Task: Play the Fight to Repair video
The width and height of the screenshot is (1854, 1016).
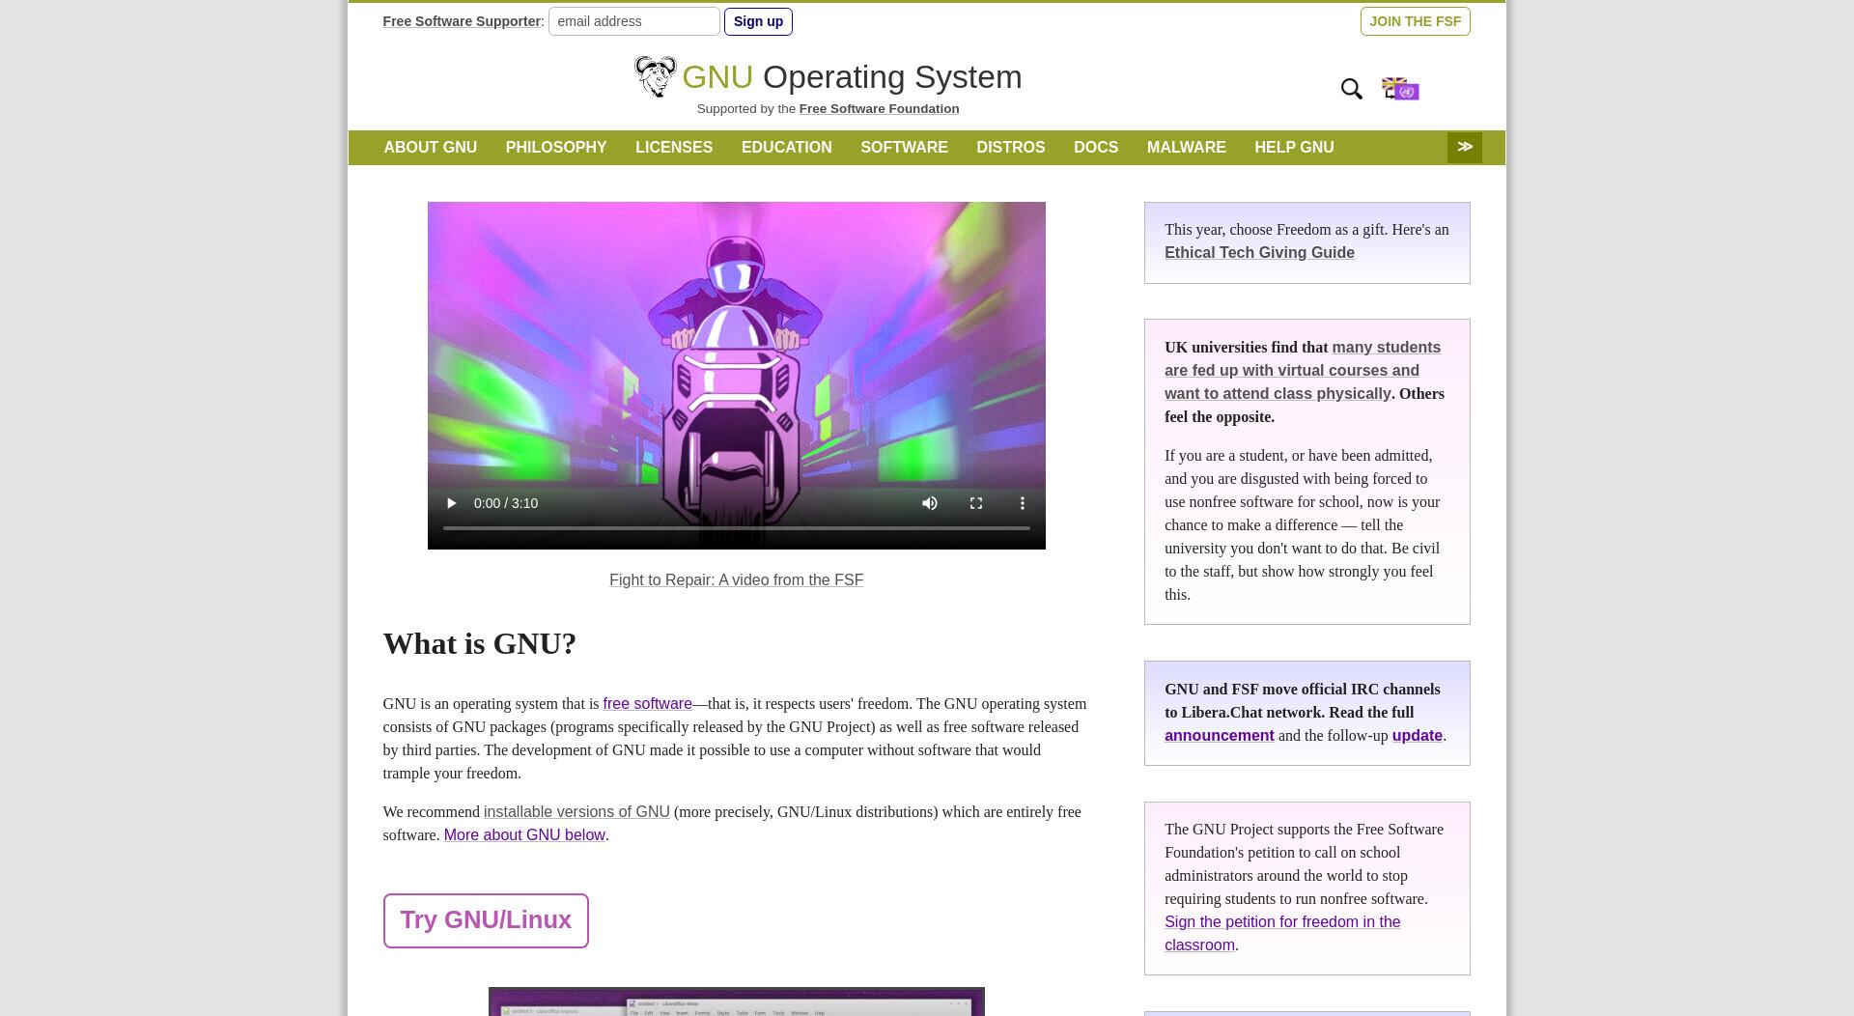Action: pyautogui.click(x=451, y=503)
